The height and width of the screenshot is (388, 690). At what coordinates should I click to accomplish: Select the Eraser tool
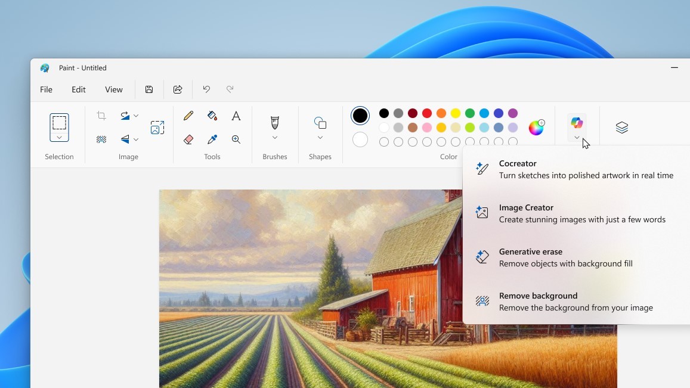(x=188, y=139)
